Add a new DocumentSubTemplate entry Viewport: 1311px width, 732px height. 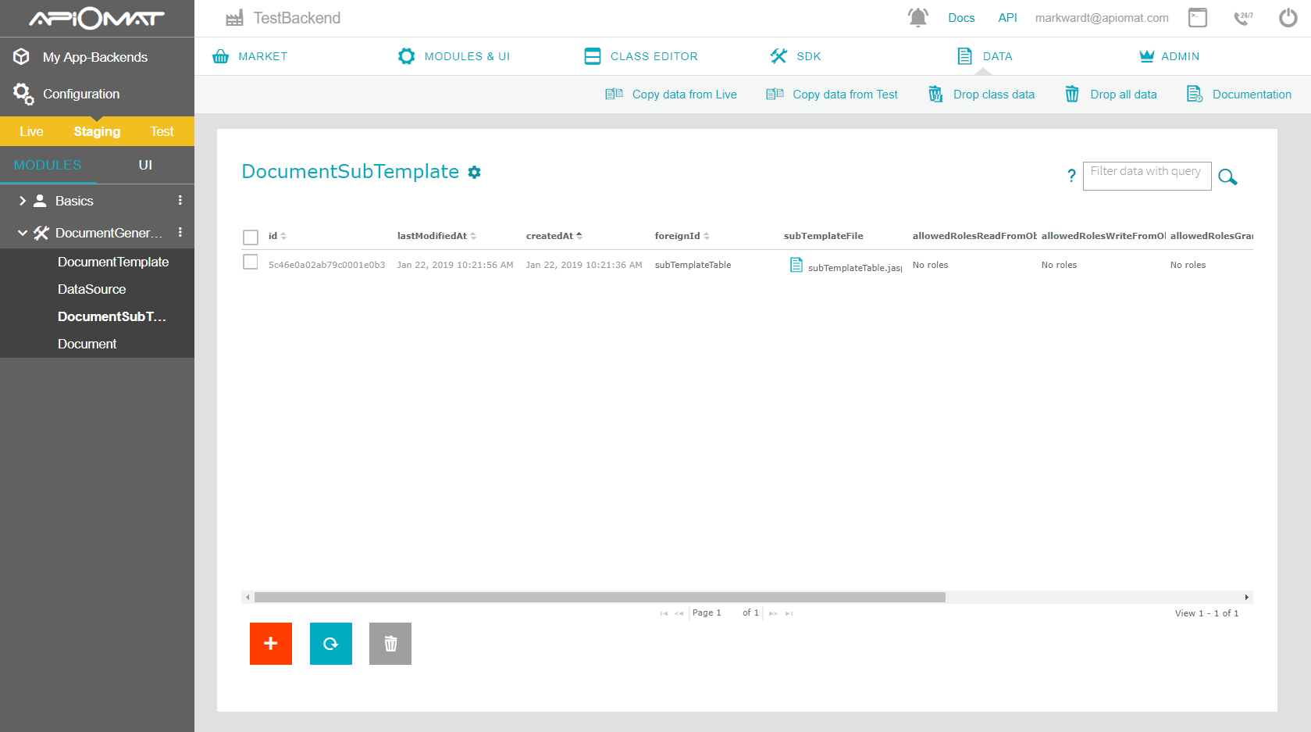tap(270, 643)
